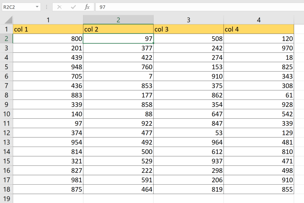Select the cell containing 981
The width and height of the screenshot is (304, 203).
[x=47, y=180]
